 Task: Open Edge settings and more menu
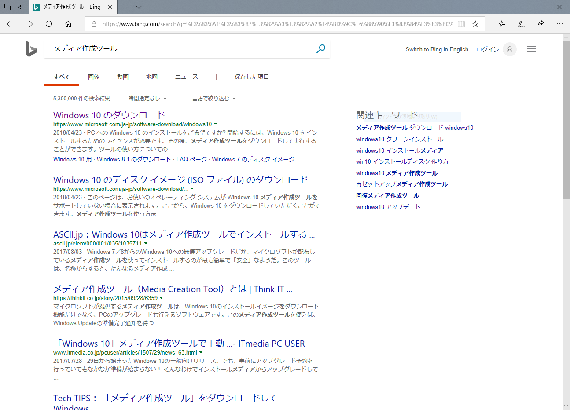559,24
